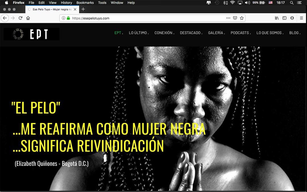Open the Firefox Library icon

tap(277, 18)
